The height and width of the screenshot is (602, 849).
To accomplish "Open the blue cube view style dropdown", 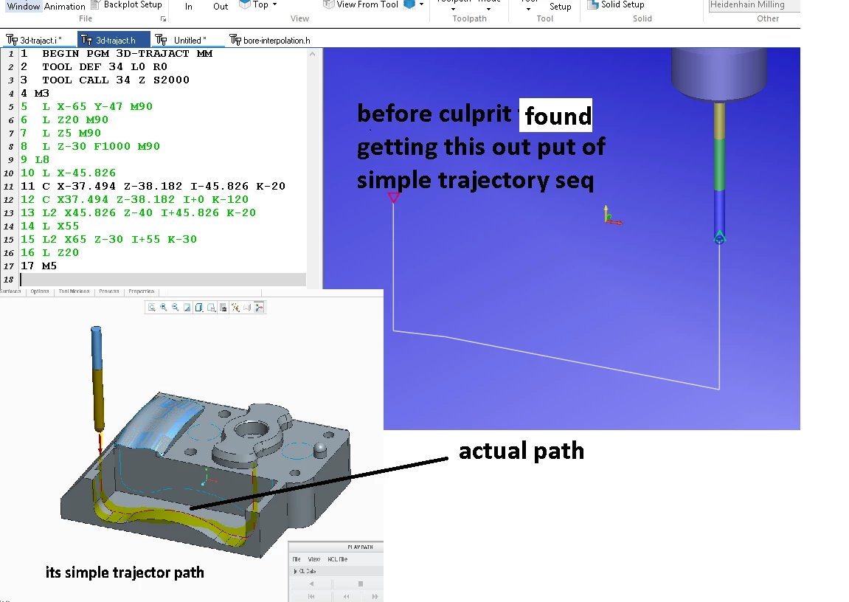I will coord(421,4).
